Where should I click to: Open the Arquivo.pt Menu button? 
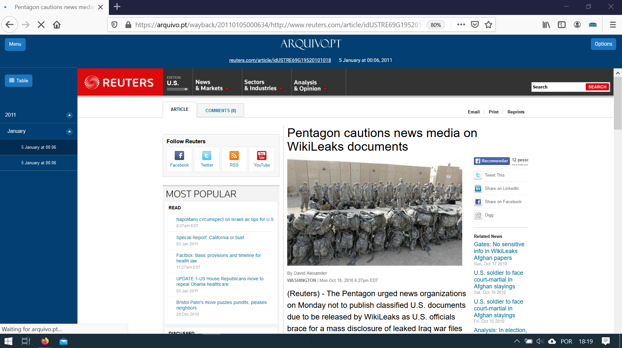(x=15, y=44)
